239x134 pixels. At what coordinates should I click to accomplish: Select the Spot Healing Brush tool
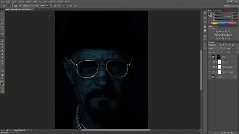(2, 34)
